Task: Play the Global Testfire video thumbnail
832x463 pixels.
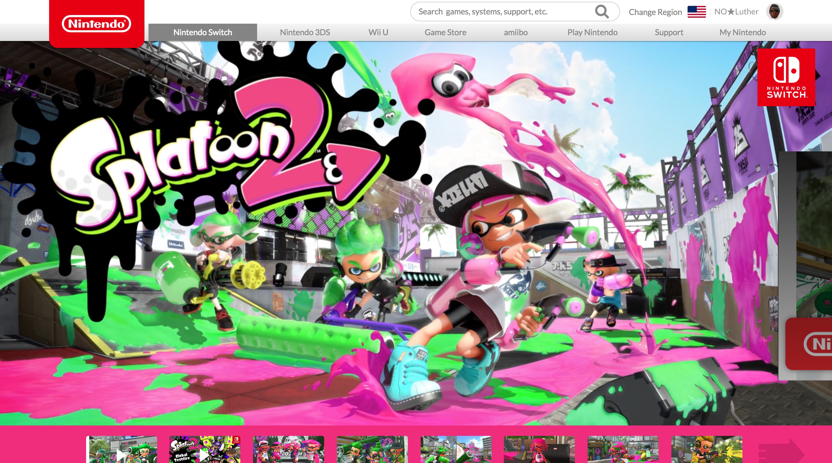Action: click(x=205, y=449)
